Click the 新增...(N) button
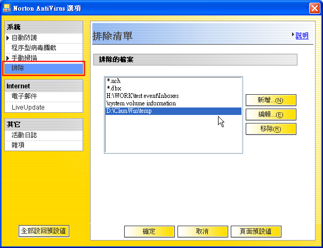323x248 pixels. 271,100
